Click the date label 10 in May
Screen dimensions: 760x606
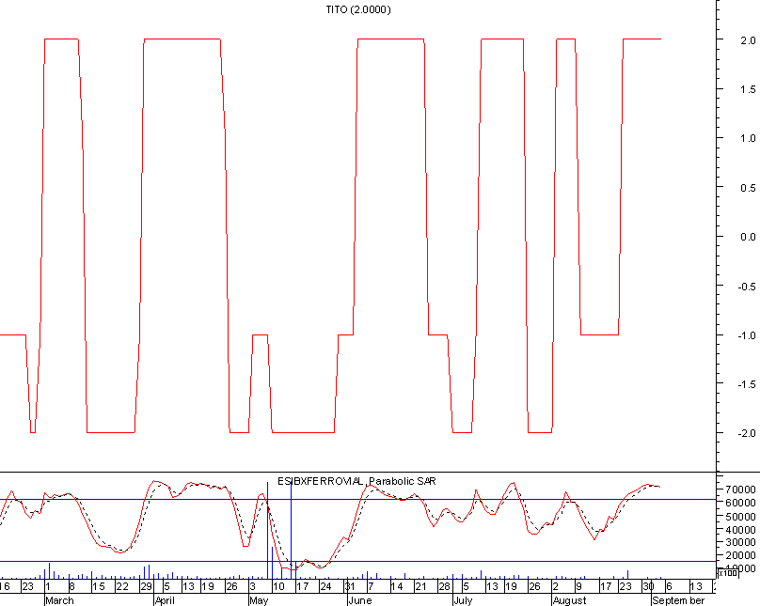pos(278,586)
